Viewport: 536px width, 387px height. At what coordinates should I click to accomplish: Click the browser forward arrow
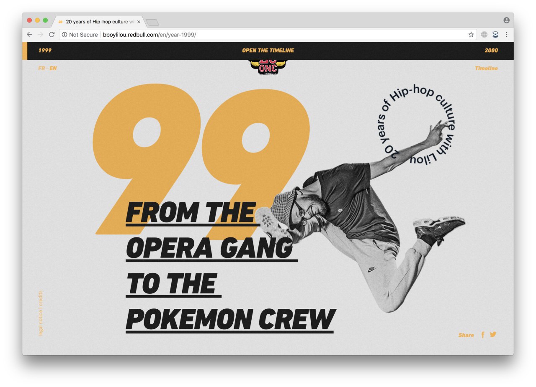(x=41, y=35)
